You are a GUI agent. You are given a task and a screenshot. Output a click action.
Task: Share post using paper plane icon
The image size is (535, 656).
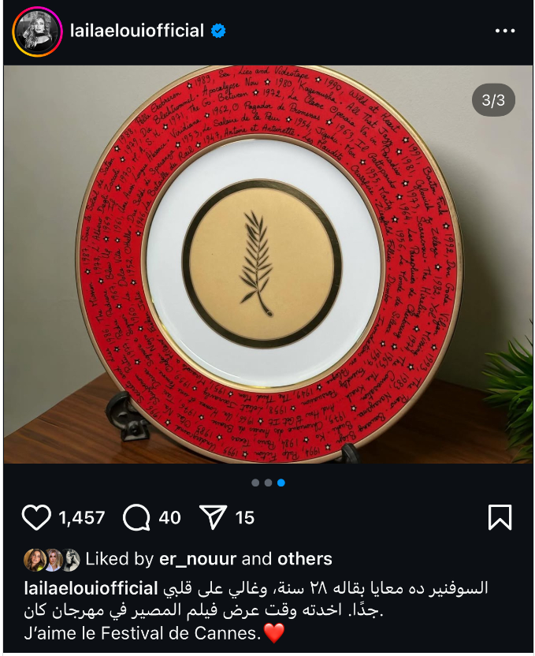214,517
